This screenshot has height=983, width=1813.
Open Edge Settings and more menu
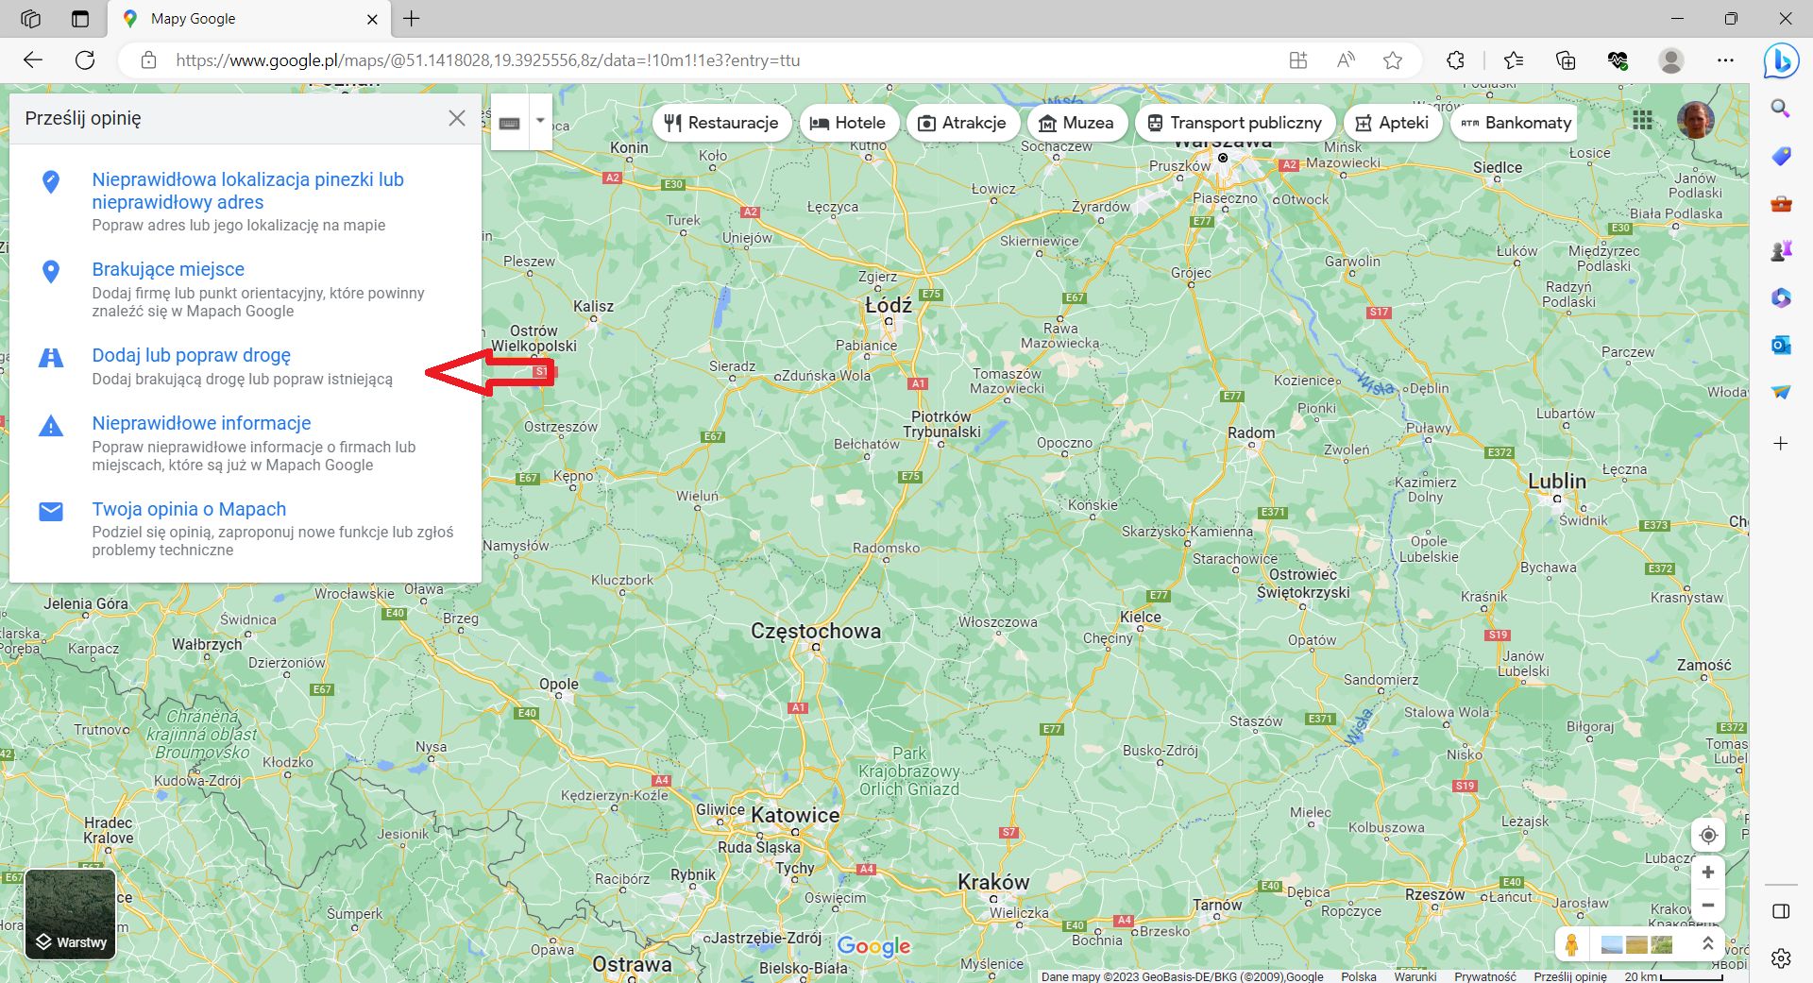(x=1726, y=59)
